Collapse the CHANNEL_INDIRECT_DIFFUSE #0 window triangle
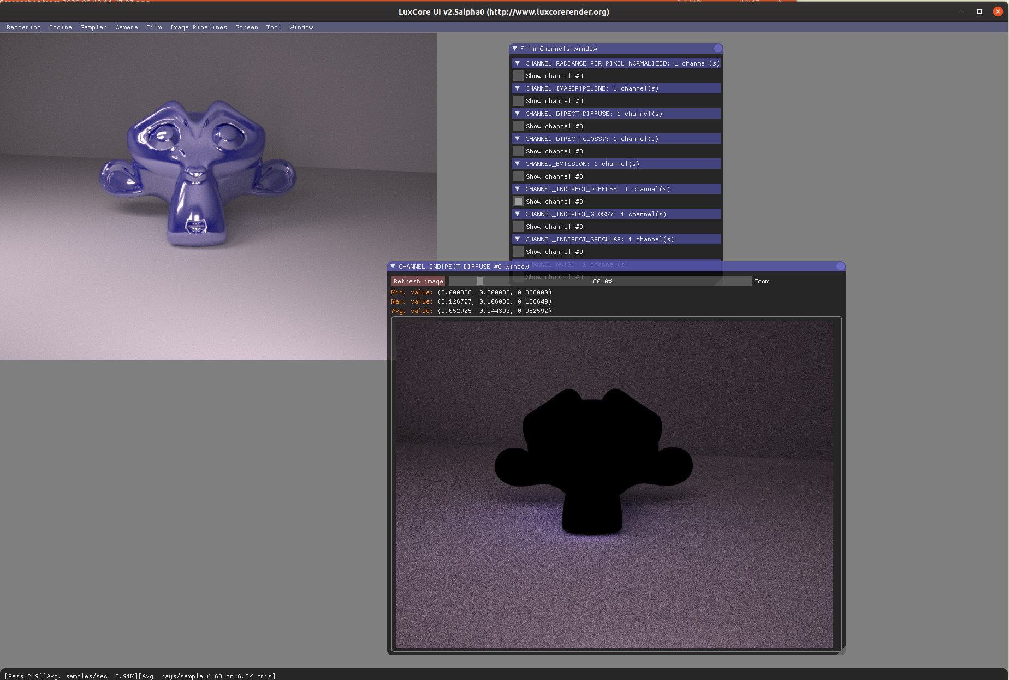 click(x=393, y=267)
